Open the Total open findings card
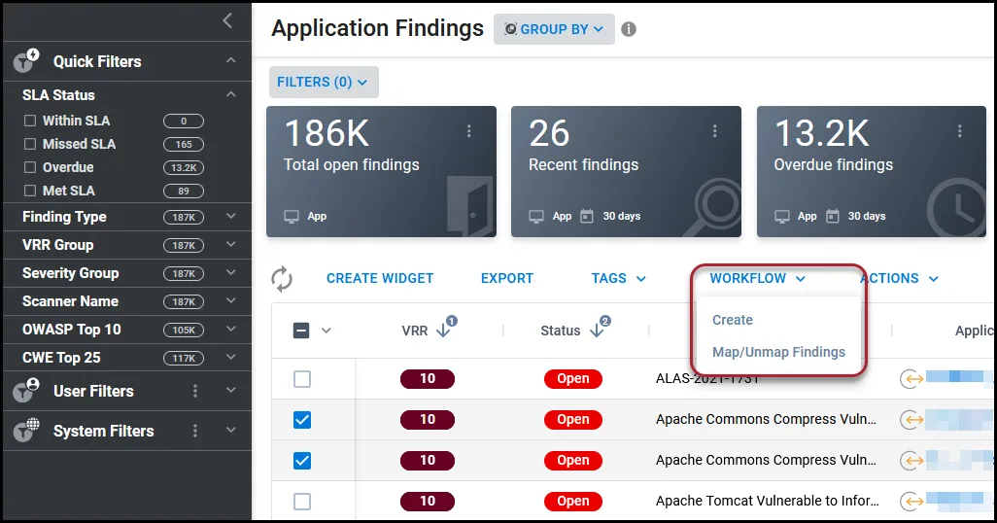This screenshot has height=523, width=997. pyautogui.click(x=381, y=172)
